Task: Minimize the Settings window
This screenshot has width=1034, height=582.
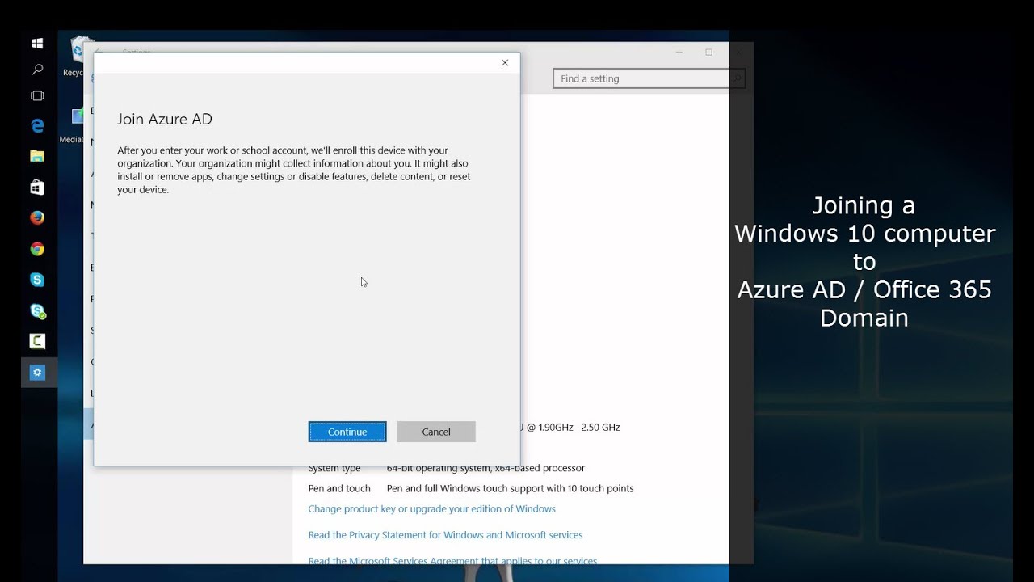Action: [679, 52]
